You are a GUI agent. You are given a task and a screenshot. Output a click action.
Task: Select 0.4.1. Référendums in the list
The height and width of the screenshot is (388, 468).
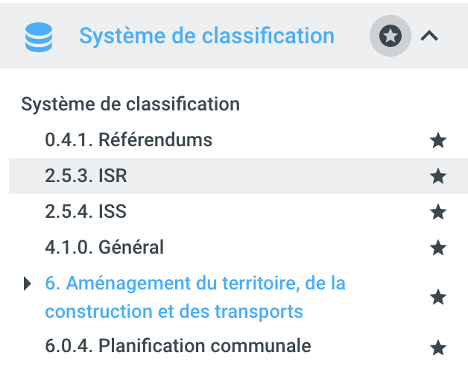[128, 140]
